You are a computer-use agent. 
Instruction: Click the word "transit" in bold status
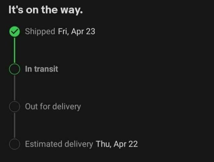[x=46, y=69]
